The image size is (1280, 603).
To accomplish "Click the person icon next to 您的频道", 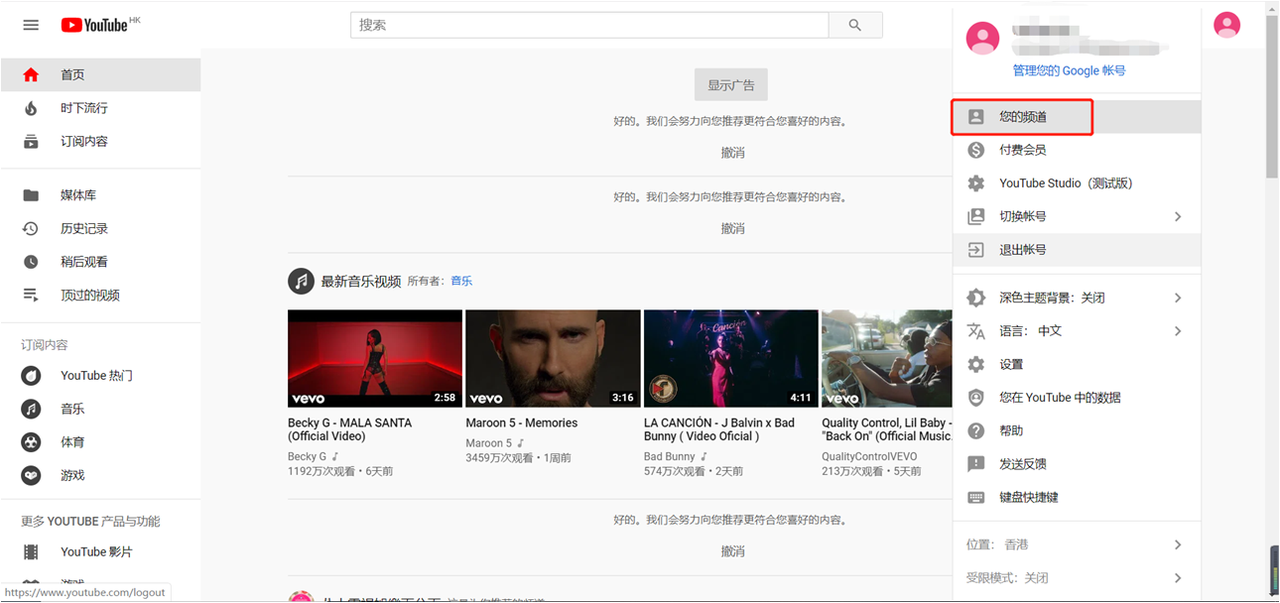I will [976, 117].
